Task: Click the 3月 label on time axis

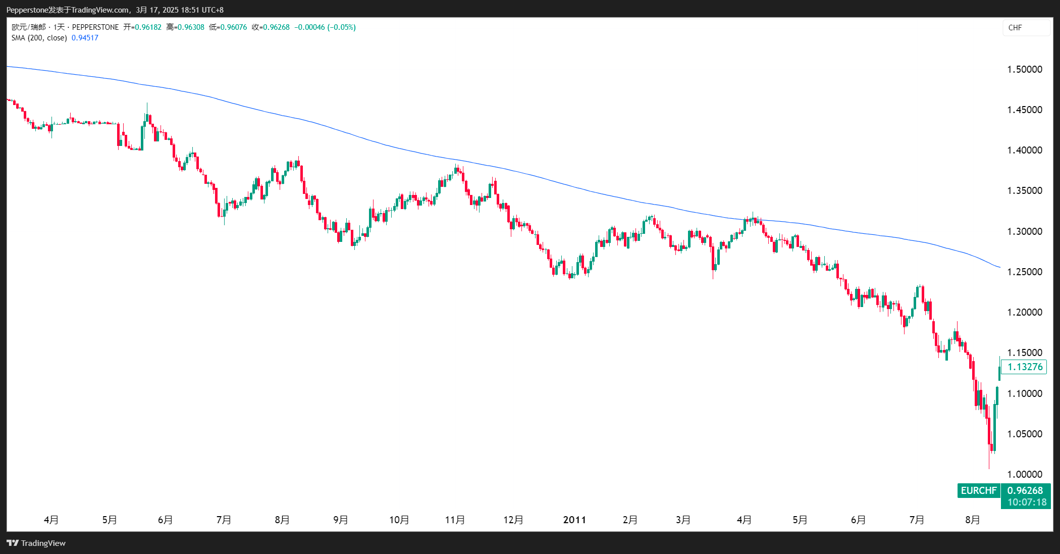Action: tap(683, 520)
